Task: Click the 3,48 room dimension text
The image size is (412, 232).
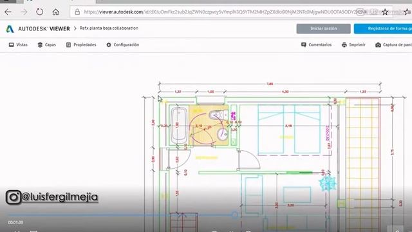Action: 288,126
